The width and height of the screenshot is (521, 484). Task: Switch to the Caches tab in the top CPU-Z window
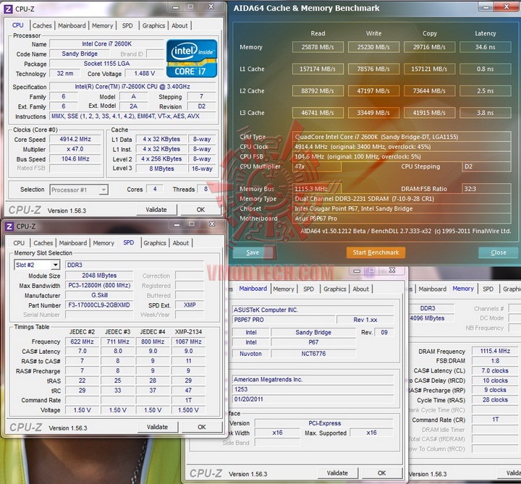[x=42, y=25]
